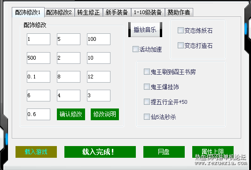Click the field showing 500
The width and height of the screenshot is (251, 170).
39,58
